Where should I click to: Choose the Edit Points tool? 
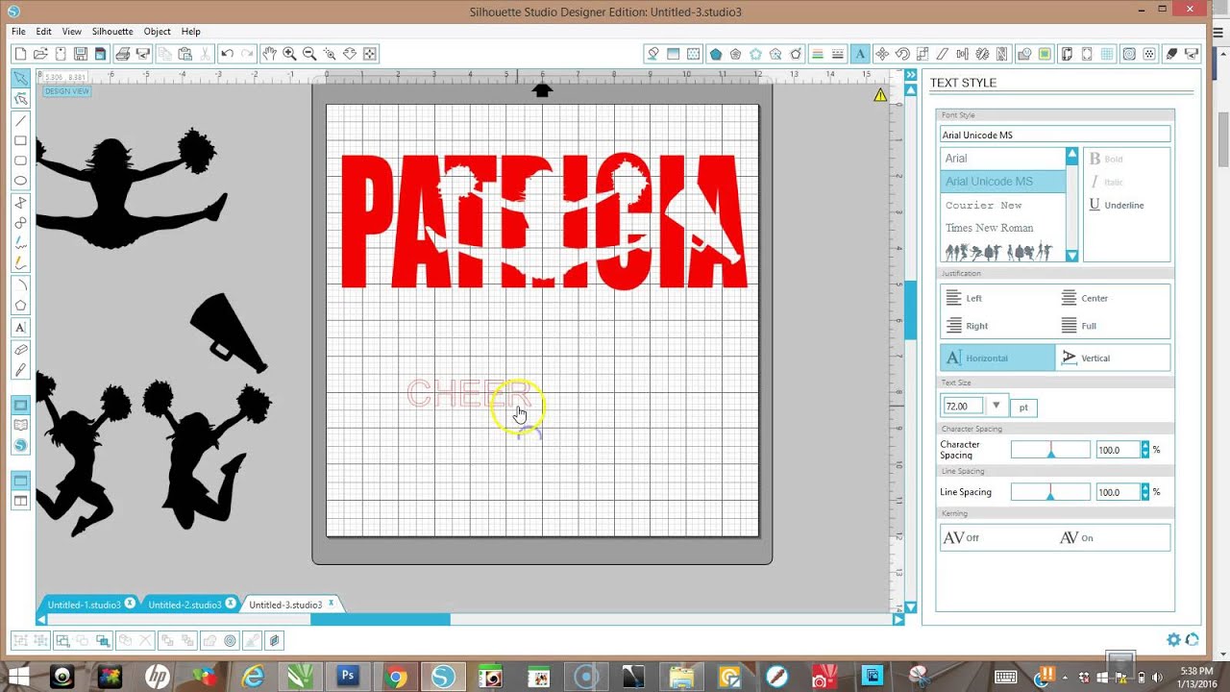click(20, 98)
